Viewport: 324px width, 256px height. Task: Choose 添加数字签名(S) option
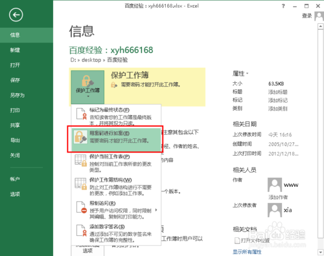116,233
